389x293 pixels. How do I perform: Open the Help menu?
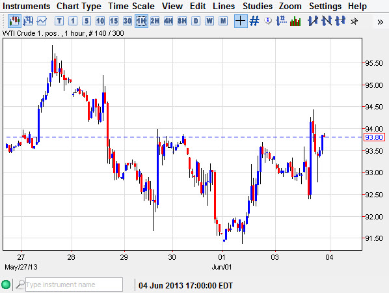coord(357,6)
